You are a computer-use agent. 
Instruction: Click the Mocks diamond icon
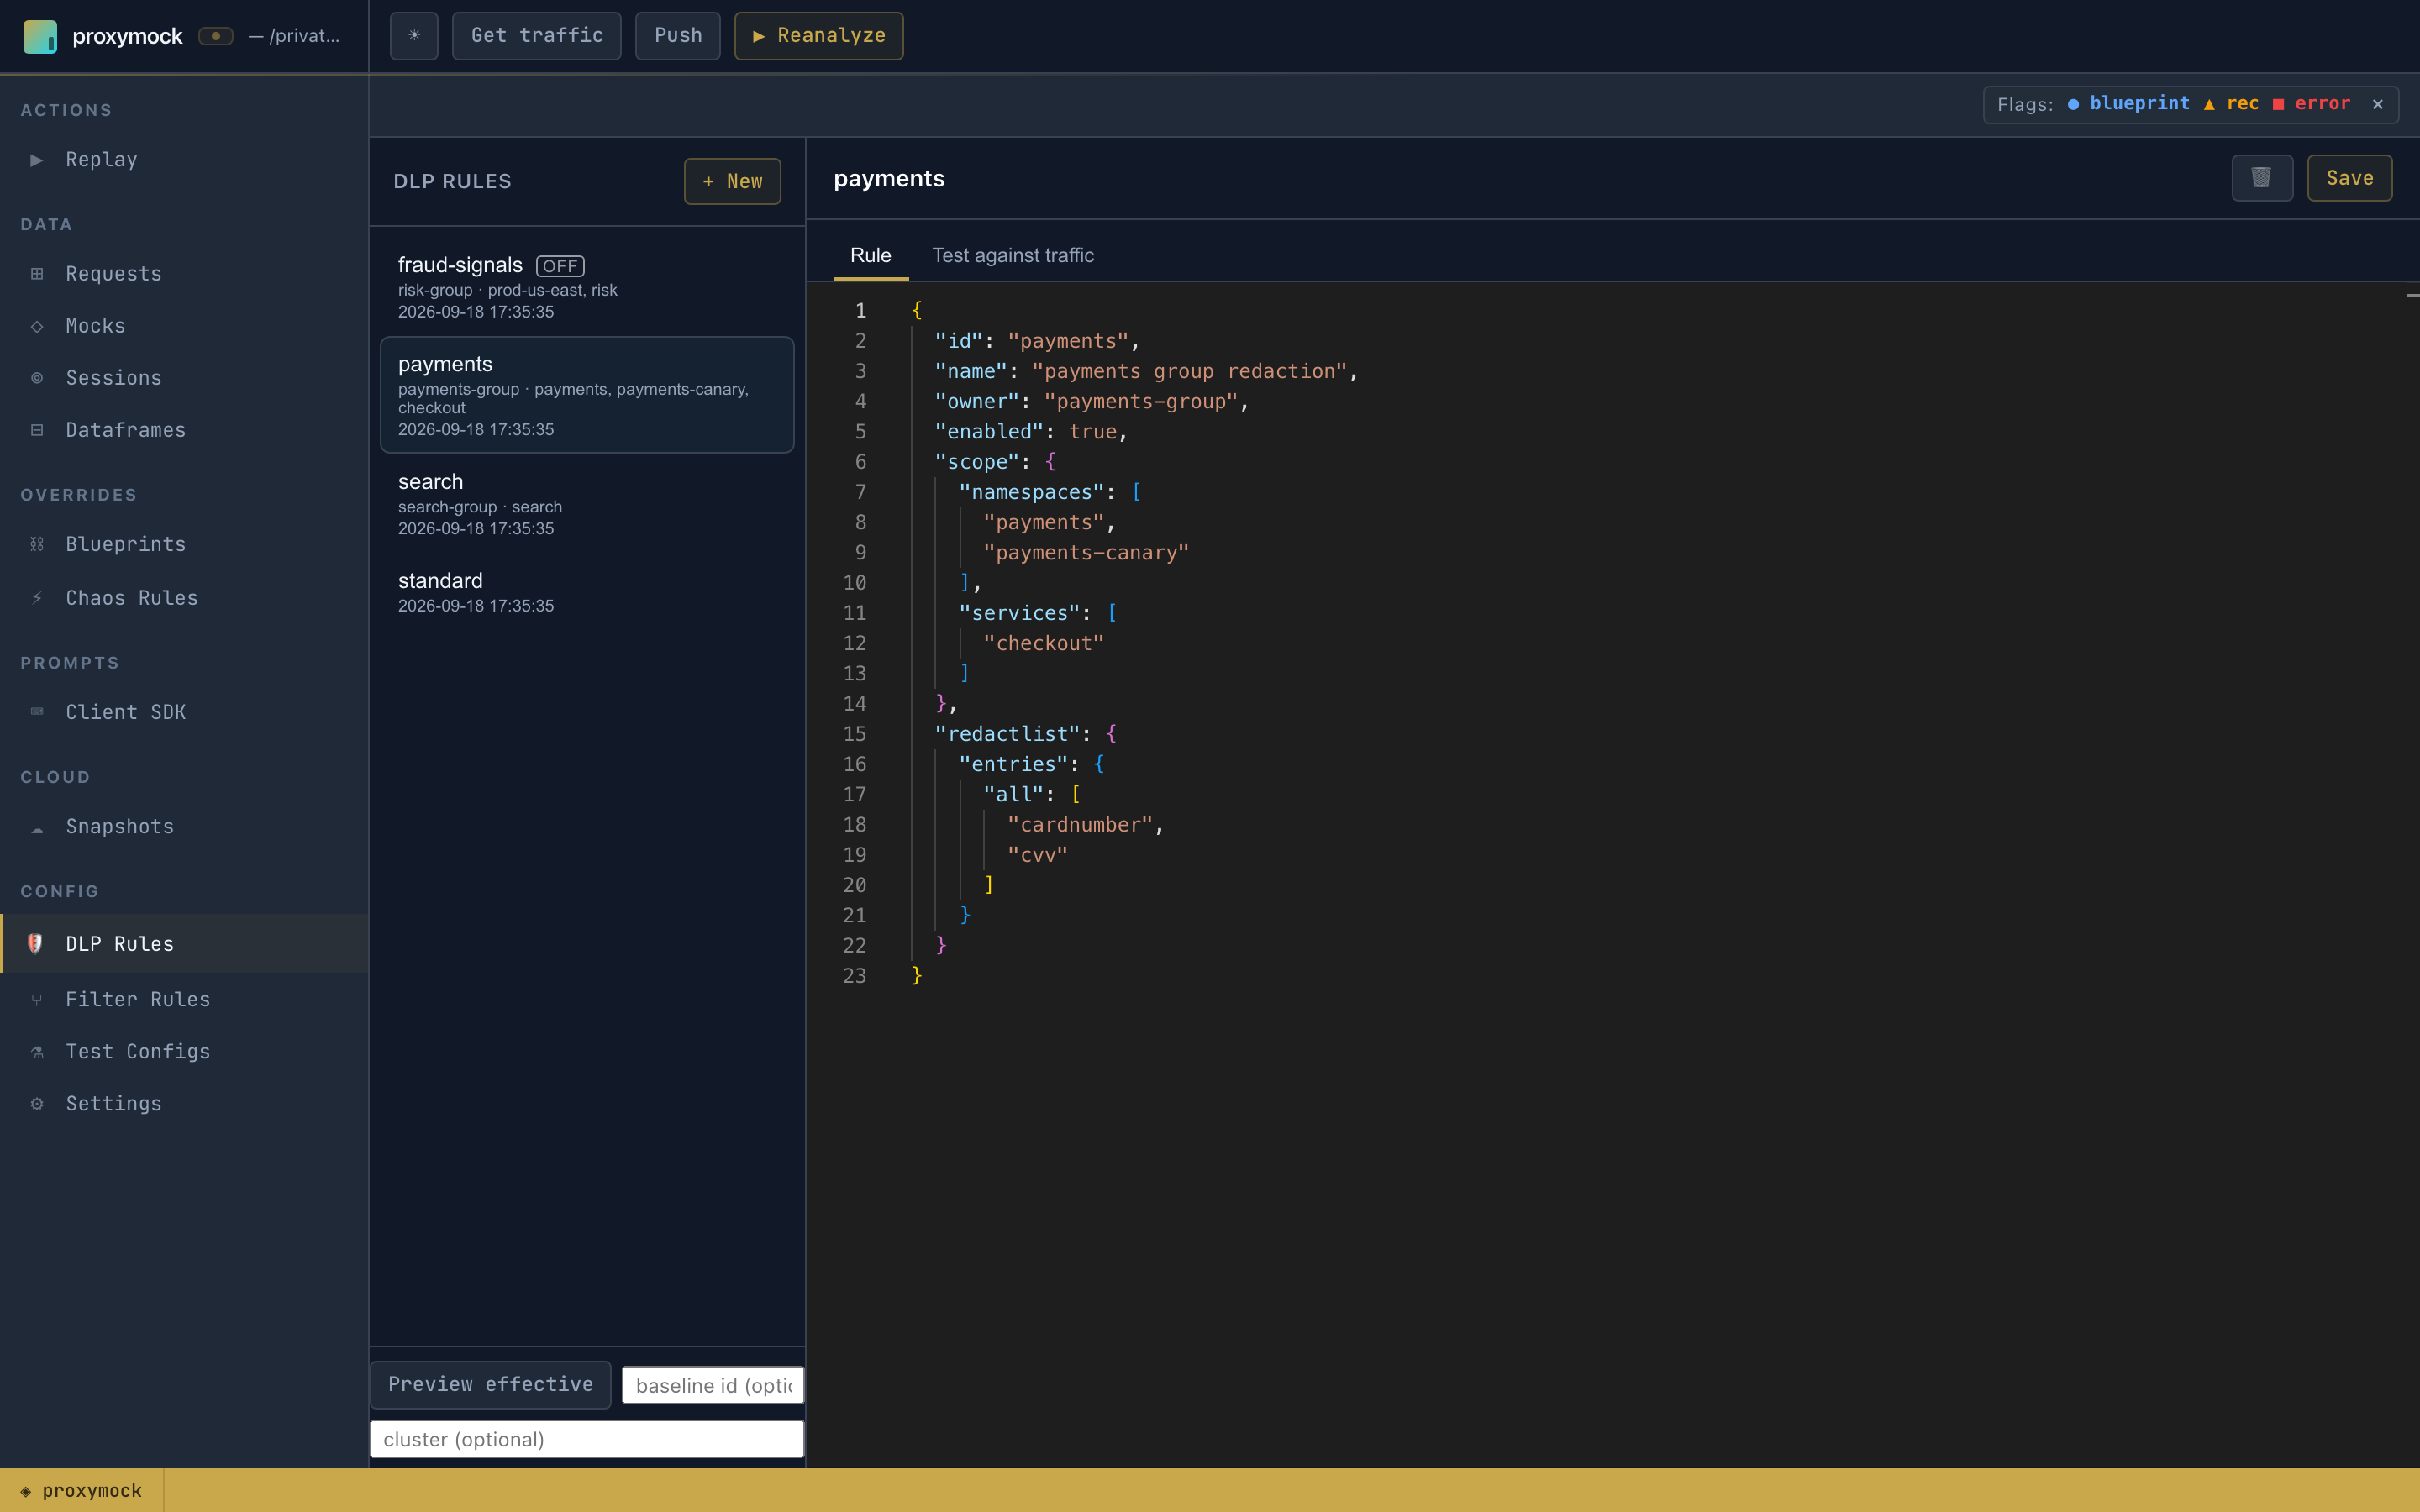click(37, 326)
